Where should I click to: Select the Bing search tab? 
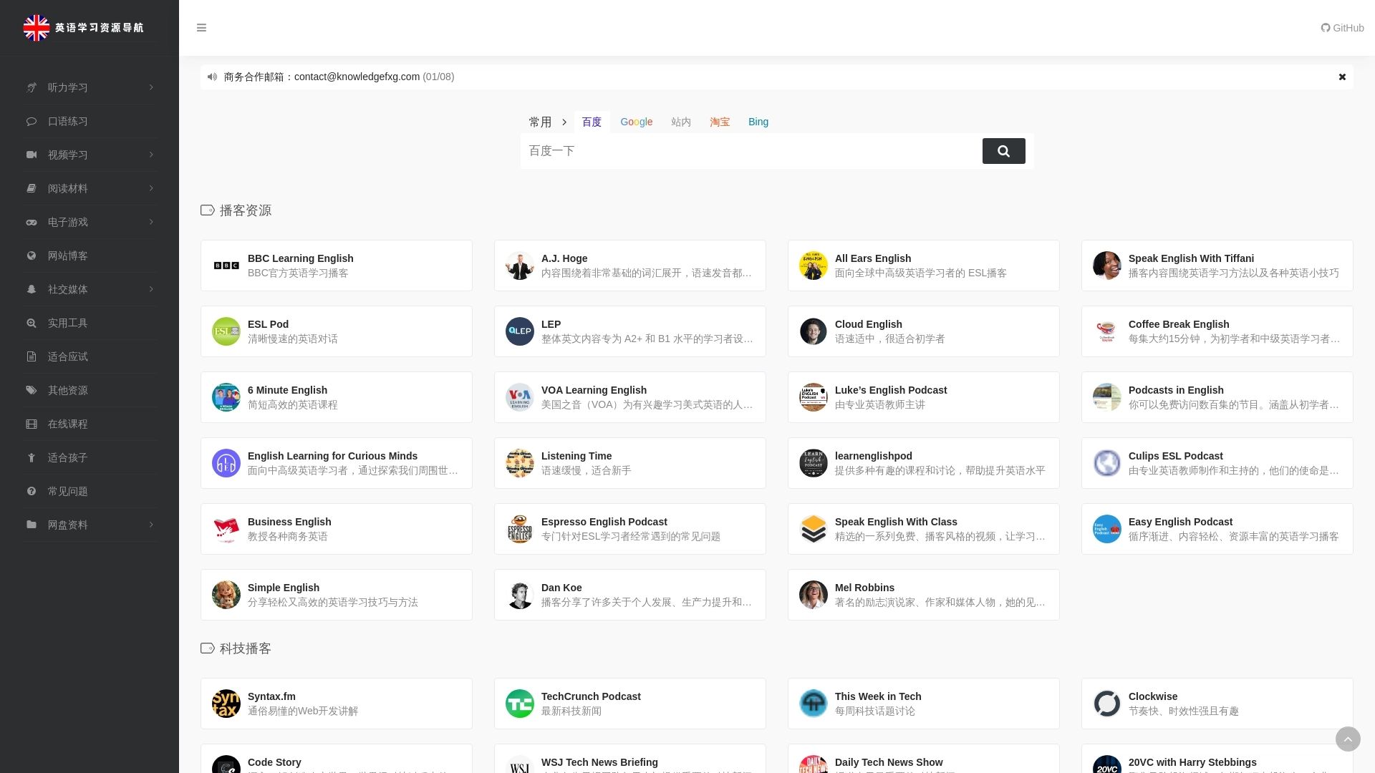pos(758,122)
